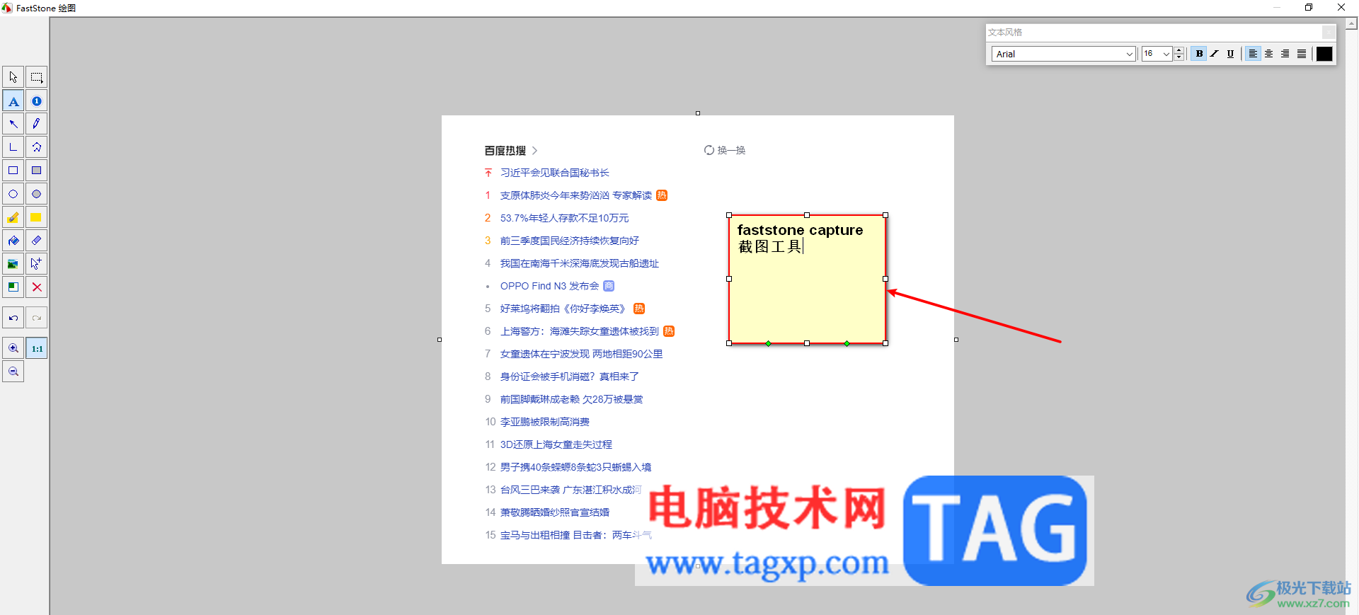Screen dimensions: 1359x615
Task: Pick the freeform polygon shape tool
Action: coord(37,147)
